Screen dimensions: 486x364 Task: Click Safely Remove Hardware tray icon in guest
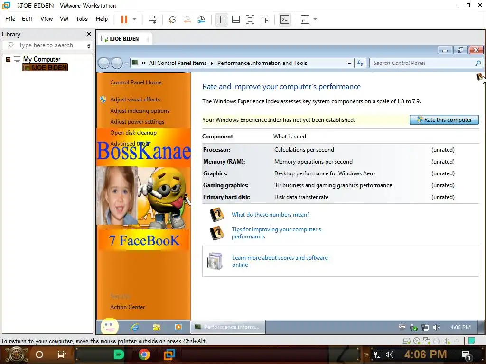413,328
